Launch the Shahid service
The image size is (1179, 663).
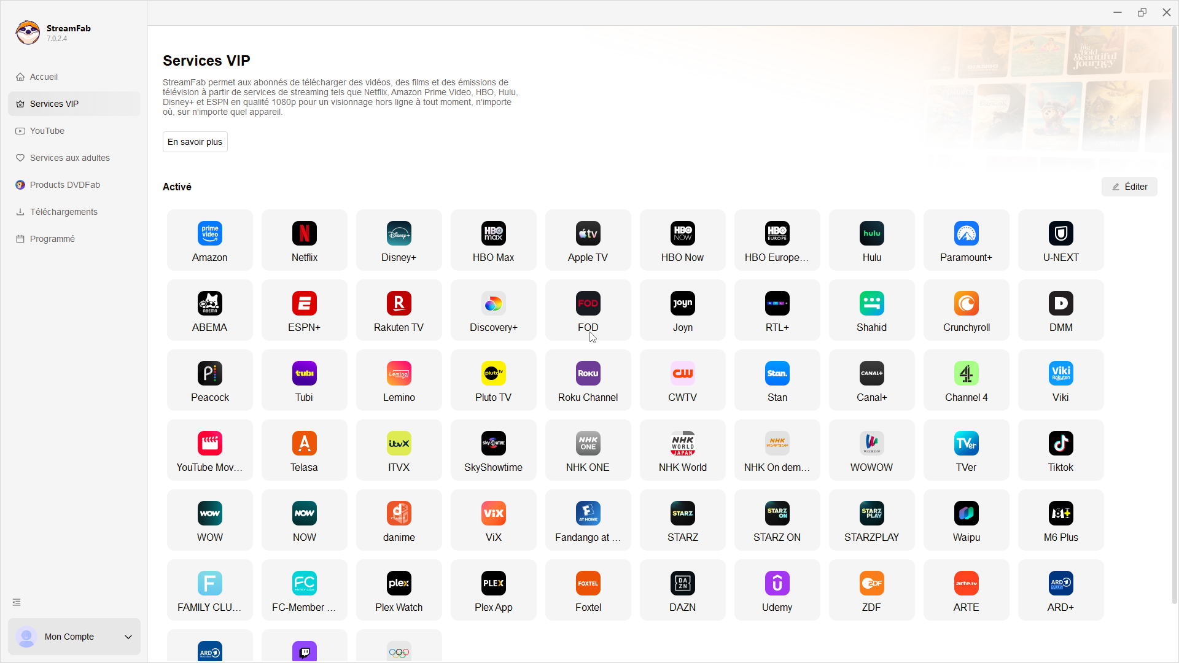(x=872, y=310)
